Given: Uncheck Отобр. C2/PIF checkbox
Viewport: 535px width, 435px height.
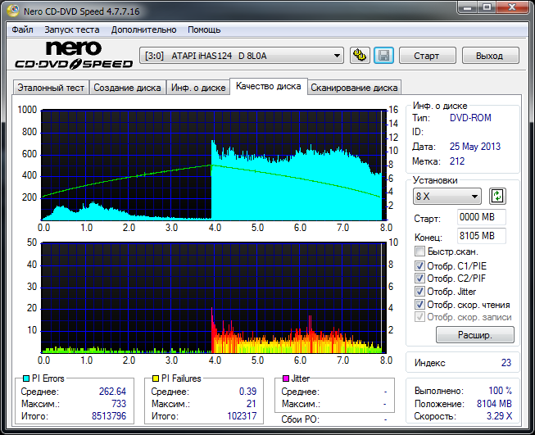Looking at the screenshot, I should pyautogui.click(x=419, y=278).
